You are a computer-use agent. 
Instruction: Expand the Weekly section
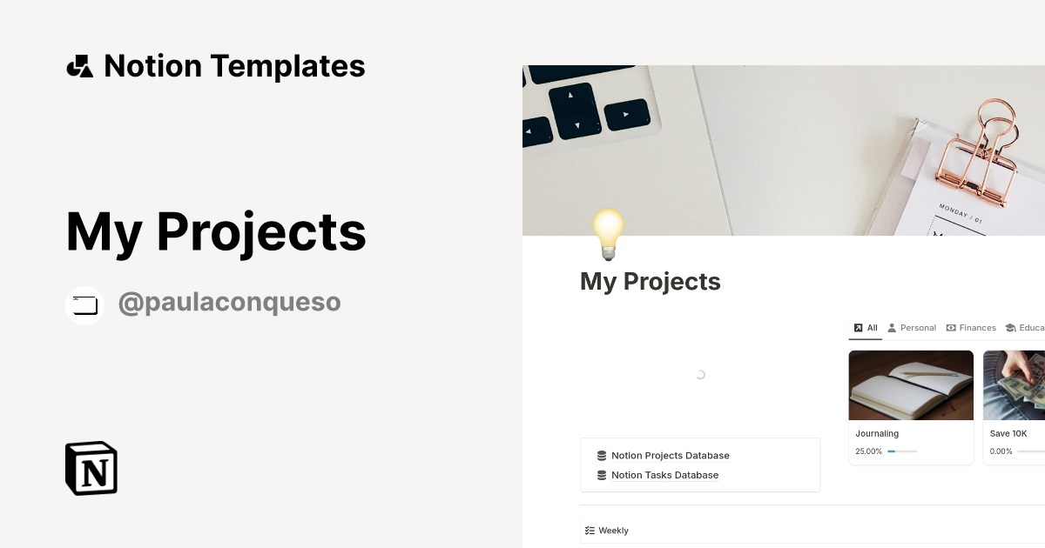tap(613, 530)
